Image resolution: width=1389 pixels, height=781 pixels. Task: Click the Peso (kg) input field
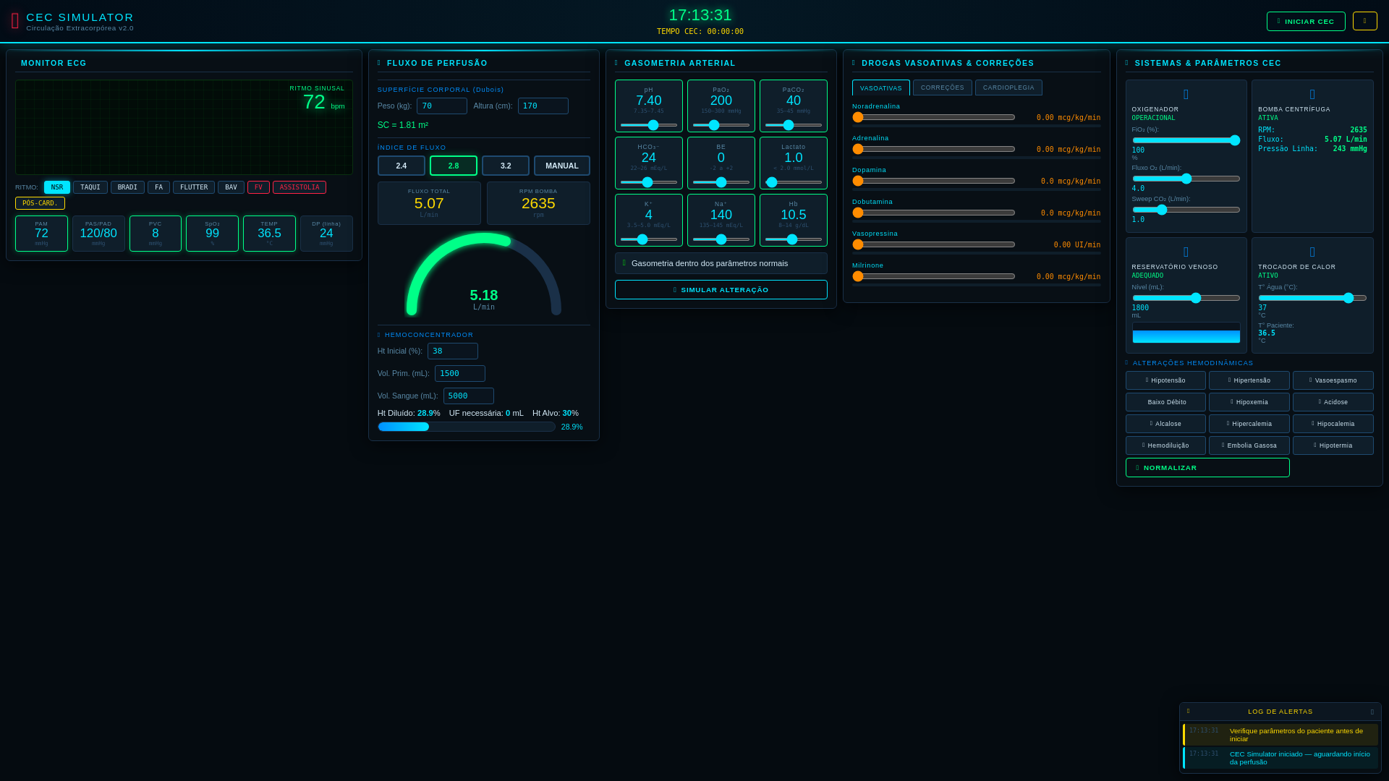pos(442,106)
